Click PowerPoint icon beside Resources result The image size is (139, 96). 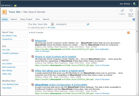32,40
